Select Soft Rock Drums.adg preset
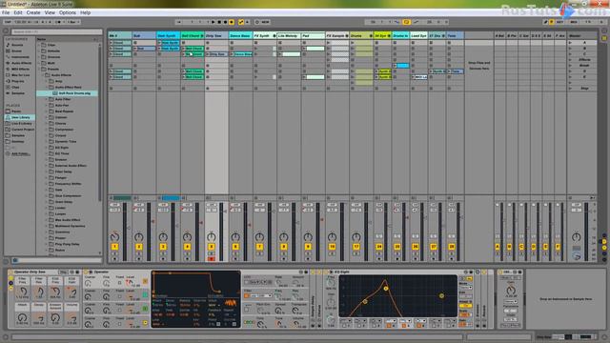Screen dimensions: 610x343 (x=74, y=93)
